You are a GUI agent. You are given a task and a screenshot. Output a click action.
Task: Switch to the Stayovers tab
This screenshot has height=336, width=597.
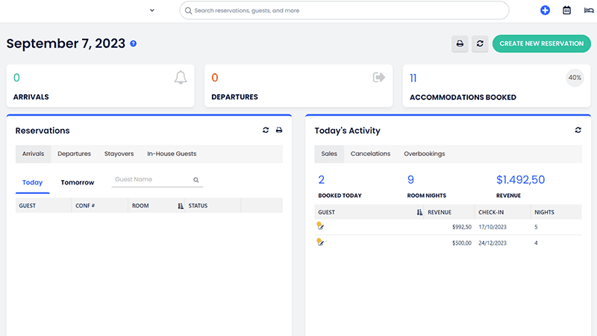click(119, 154)
